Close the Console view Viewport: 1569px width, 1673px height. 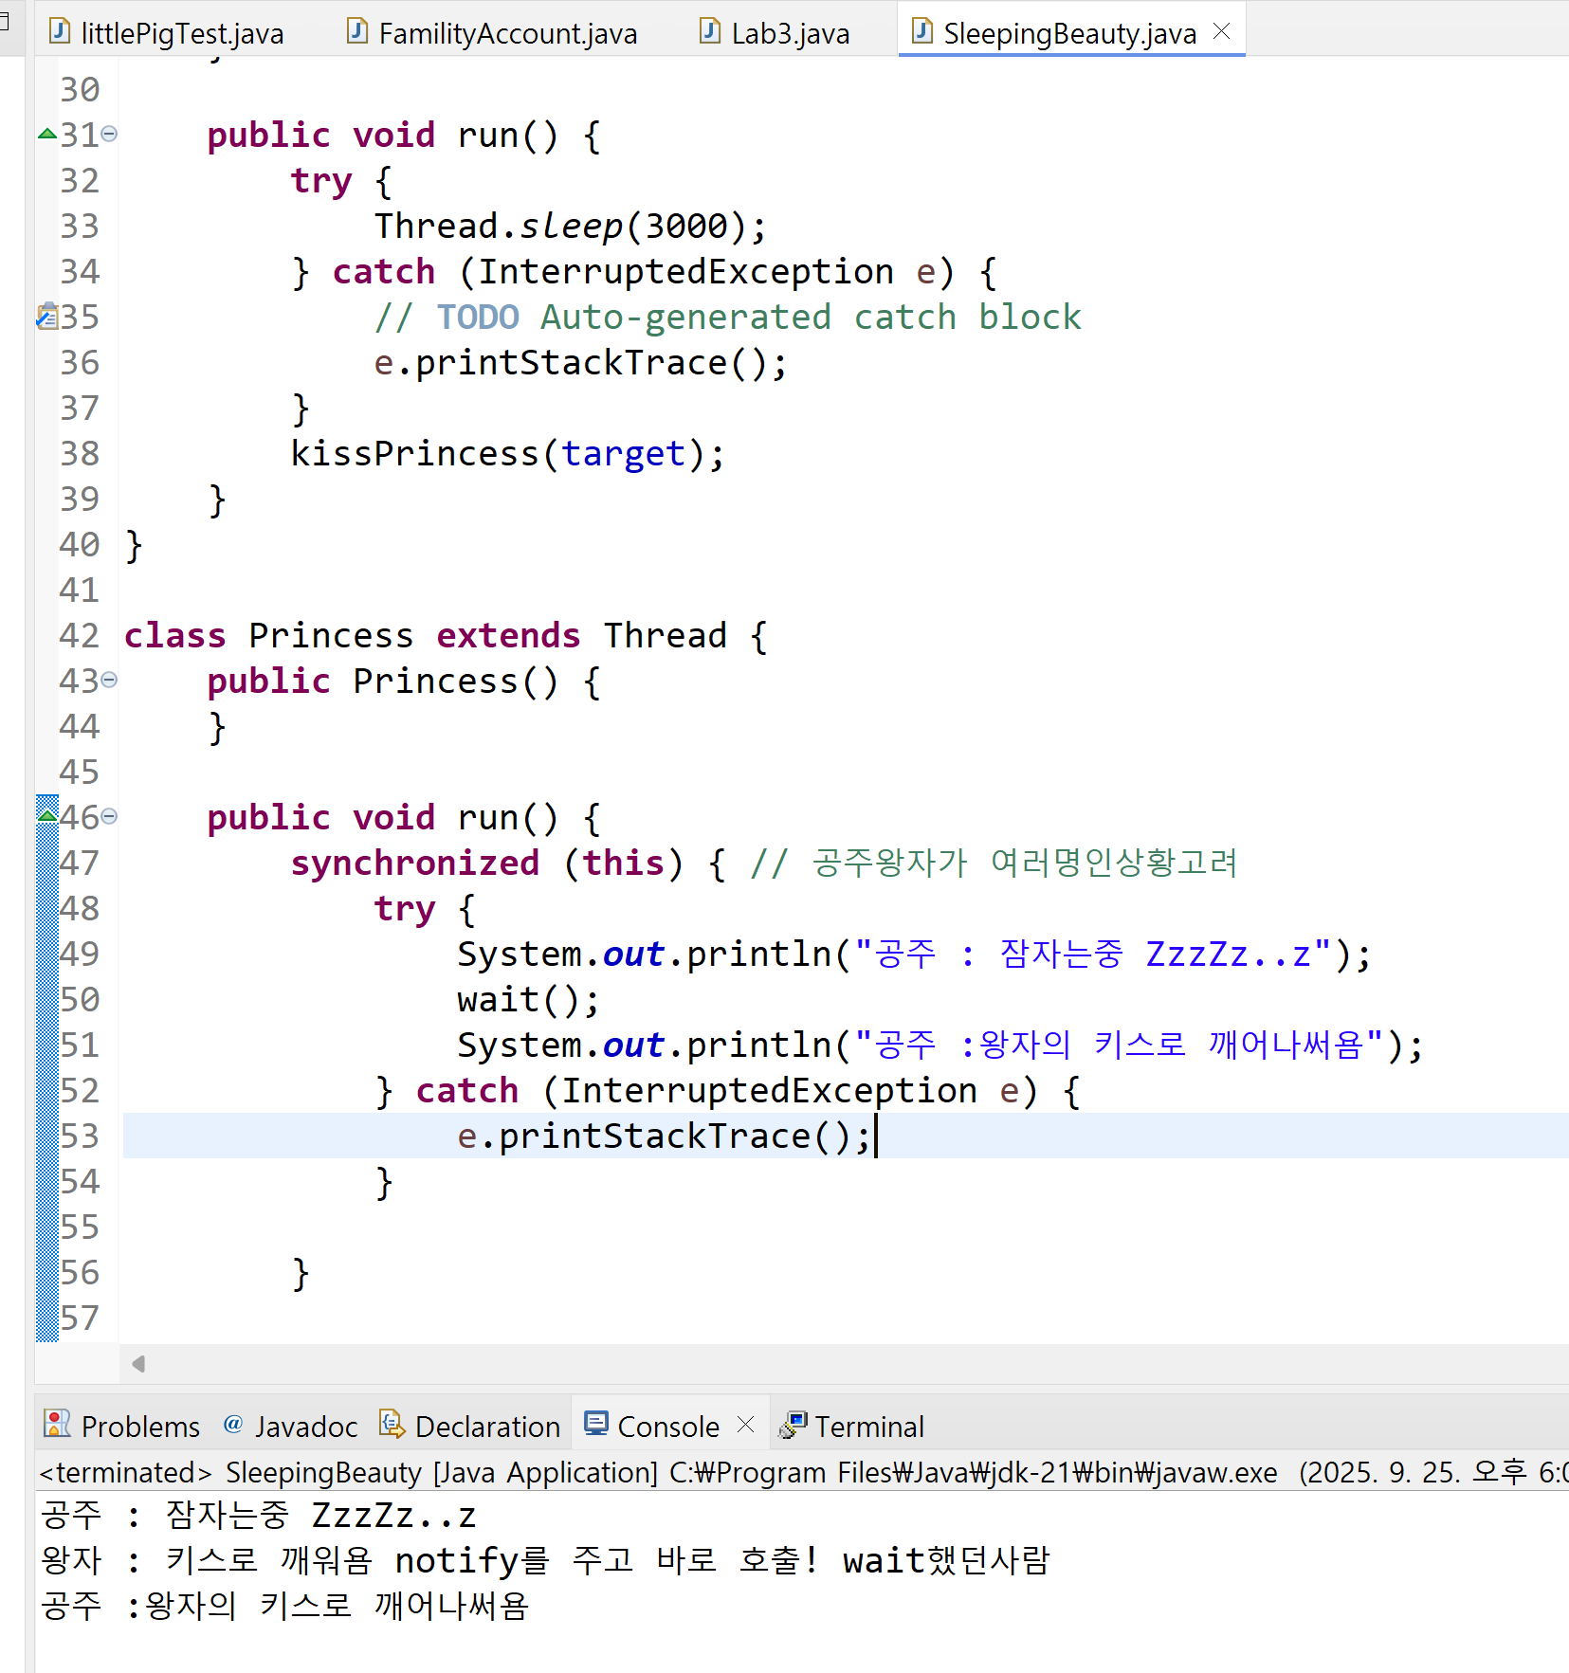(x=746, y=1425)
